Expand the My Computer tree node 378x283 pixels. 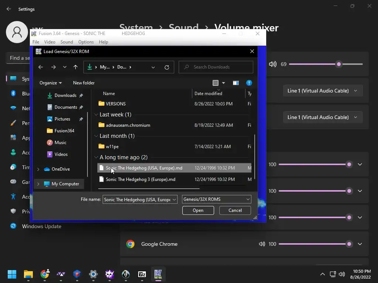point(38,184)
